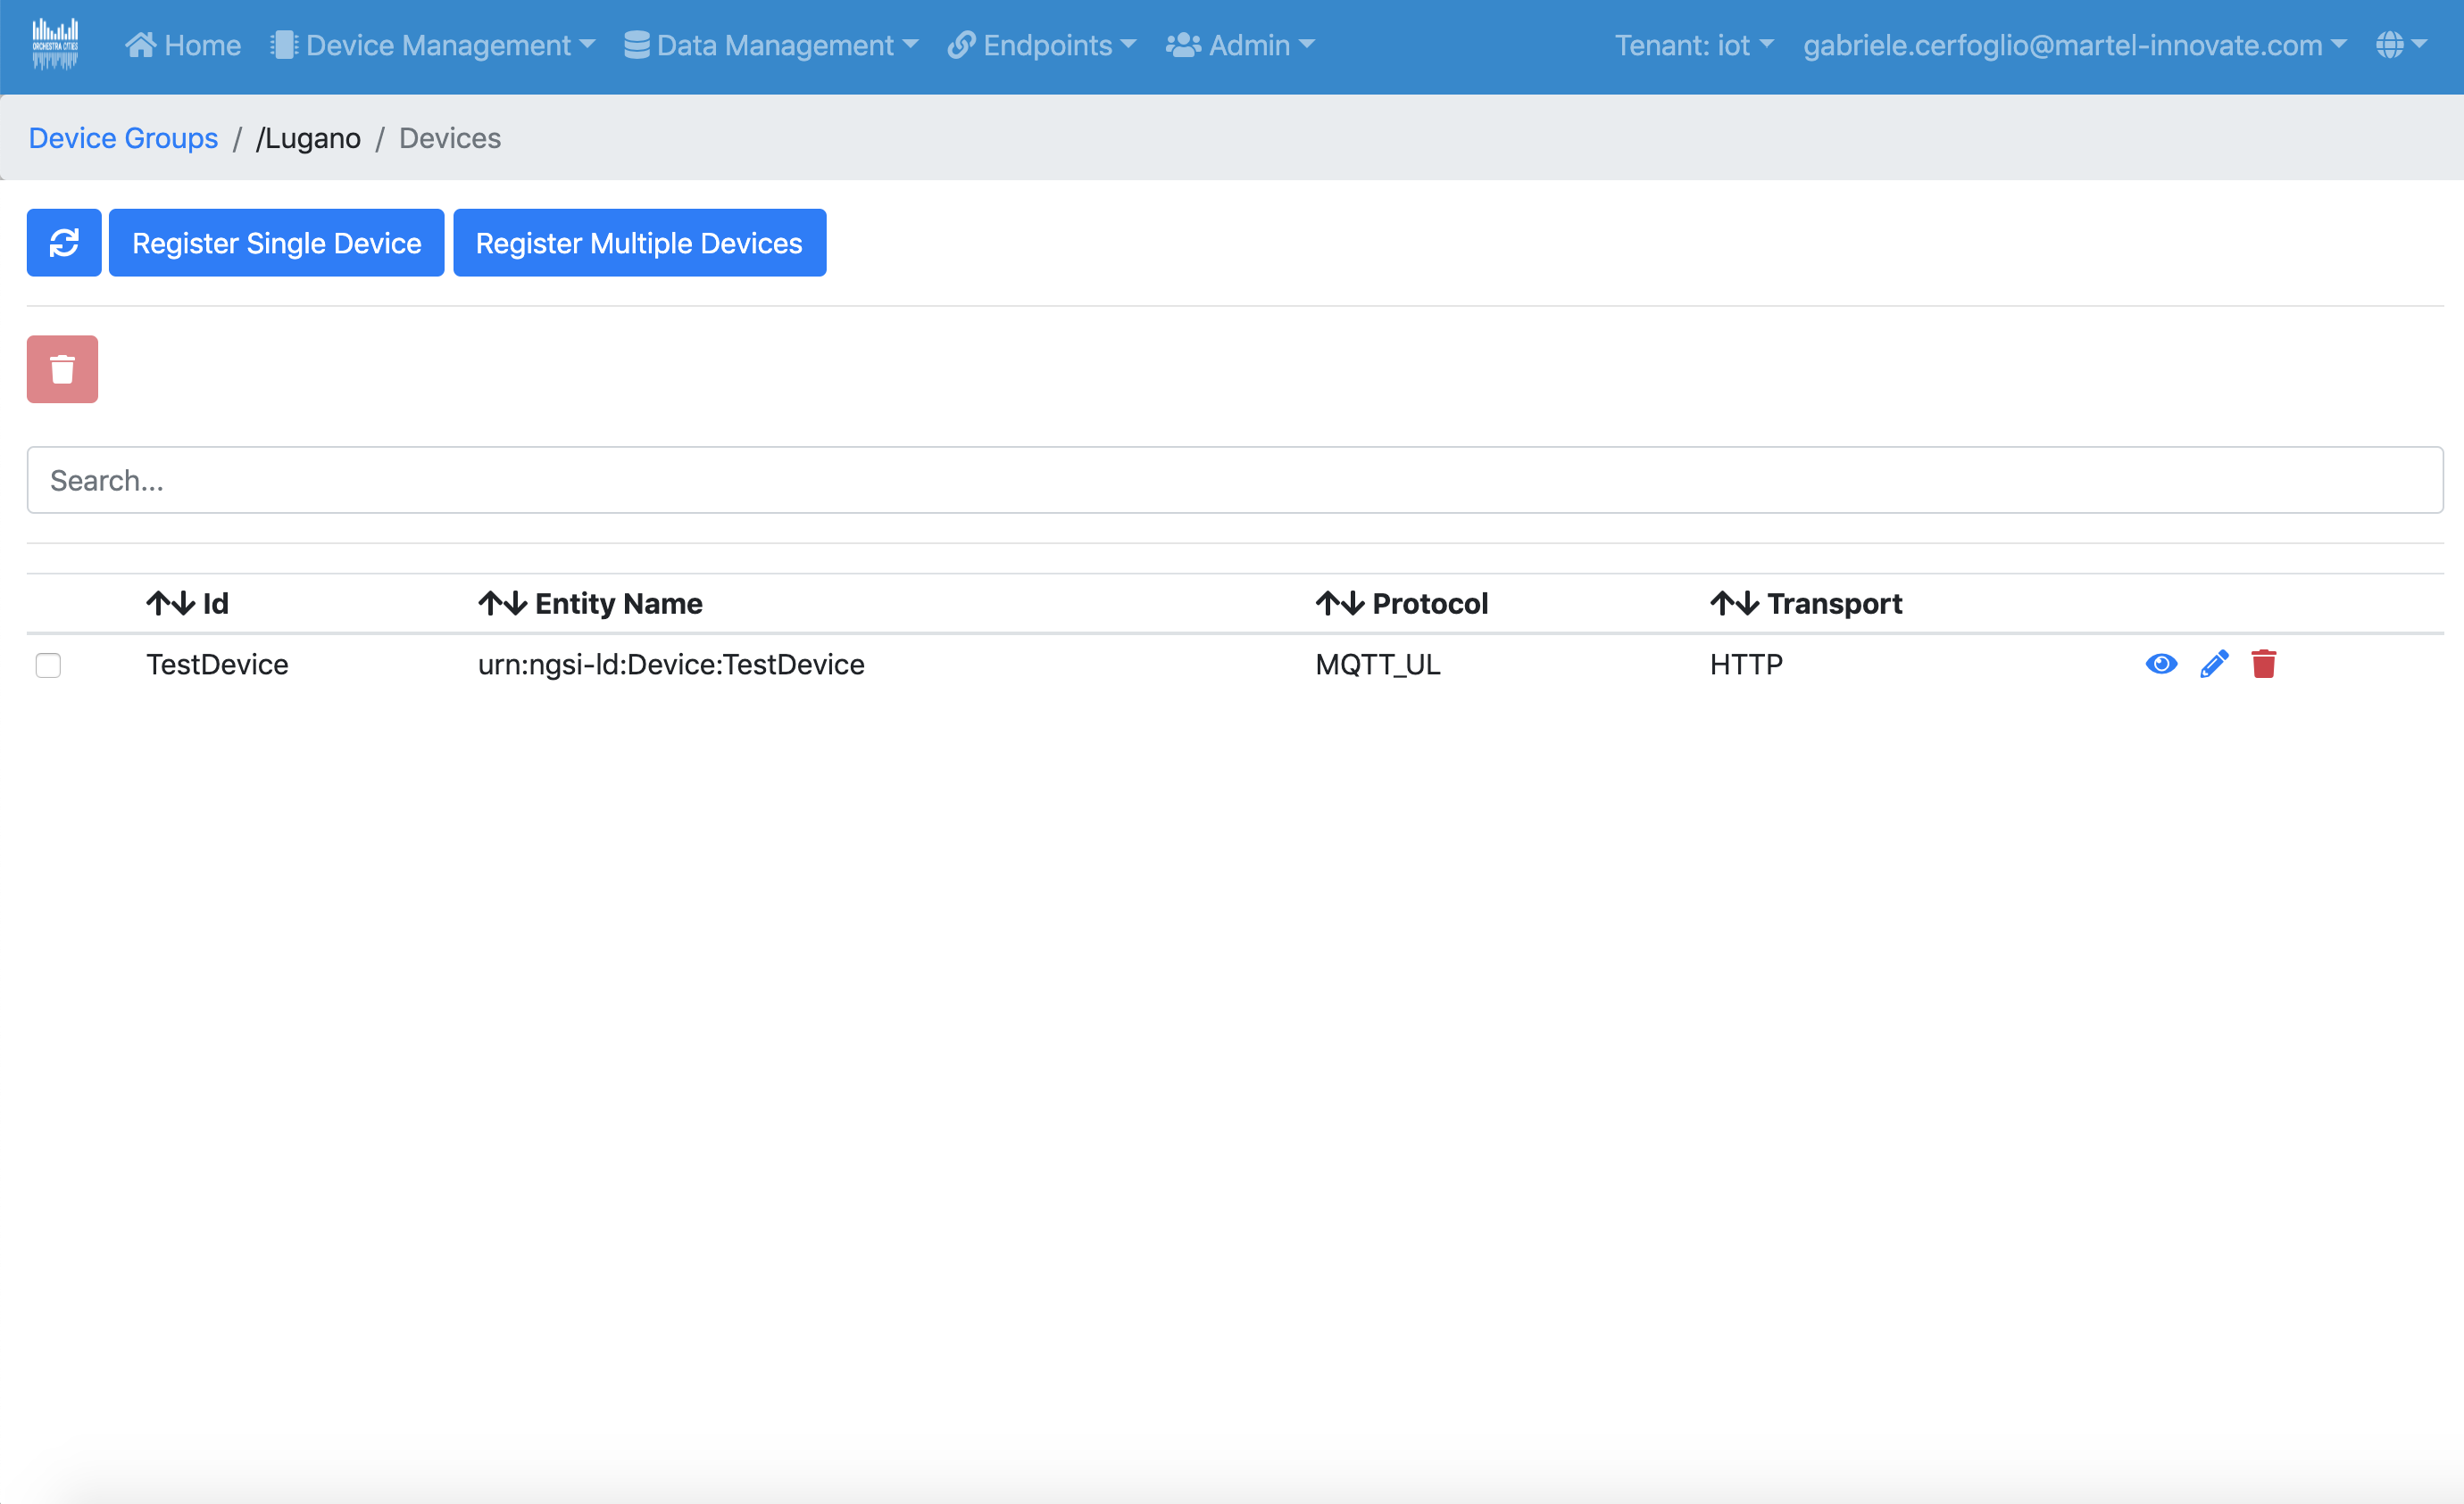The height and width of the screenshot is (1504, 2464).
Task: Sort table by Id column arrows
Action: (170, 604)
